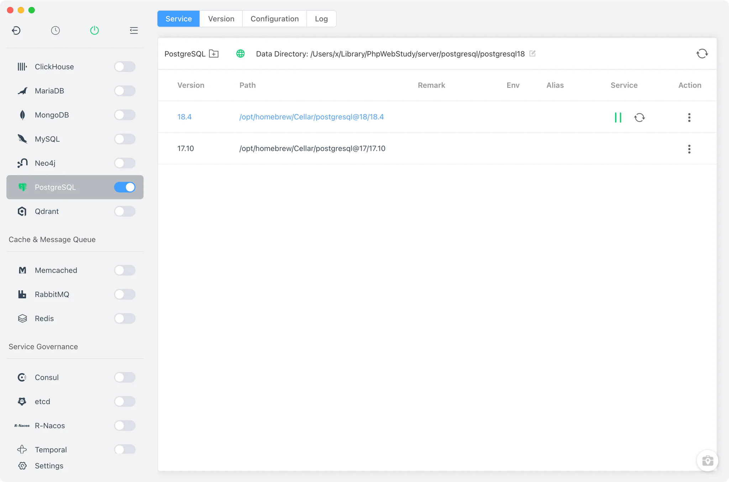The width and height of the screenshot is (729, 482).
Task: Click the MongoDB leaf icon
Action: coord(22,115)
